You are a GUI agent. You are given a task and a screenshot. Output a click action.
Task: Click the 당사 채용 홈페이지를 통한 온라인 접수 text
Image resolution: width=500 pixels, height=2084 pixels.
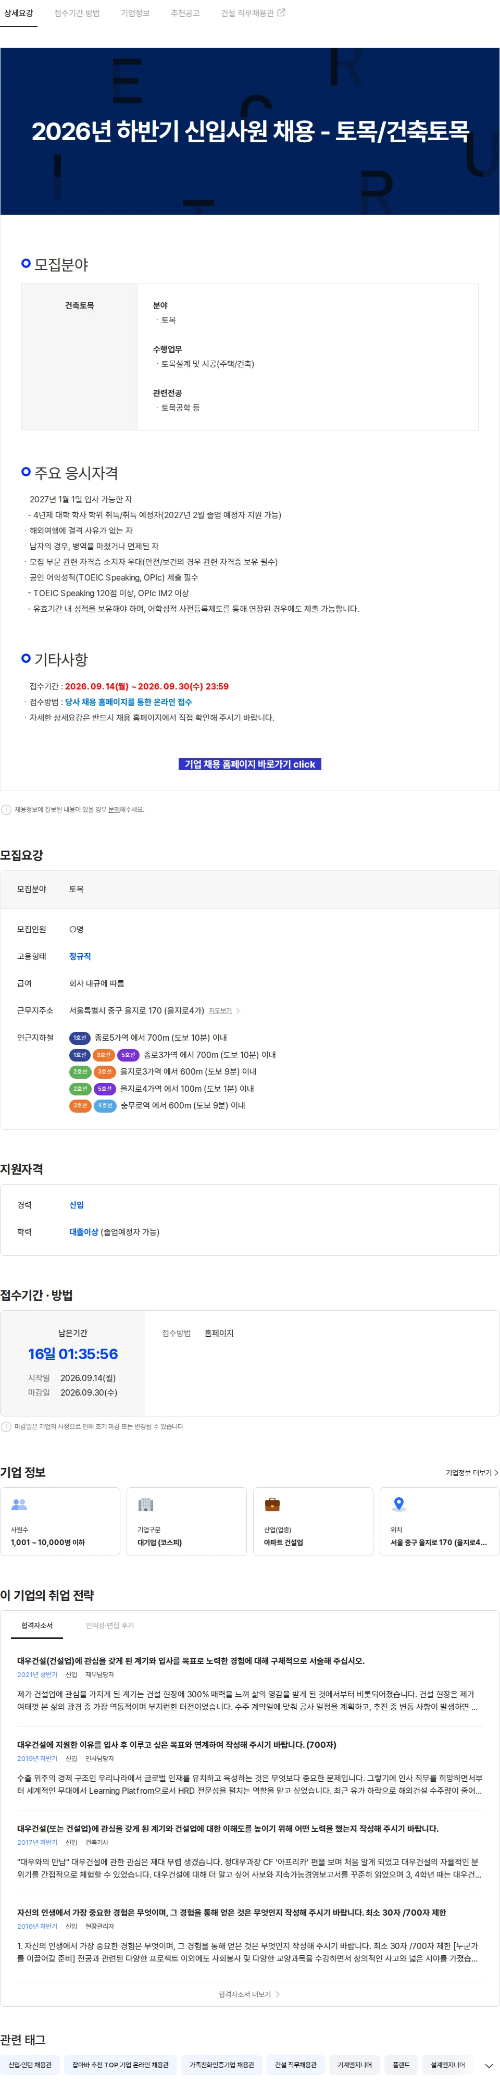pyautogui.click(x=128, y=701)
